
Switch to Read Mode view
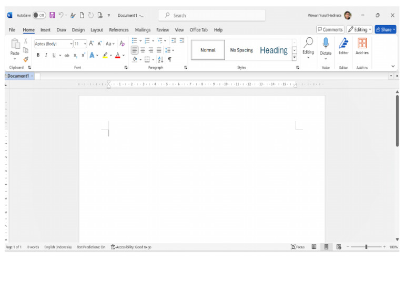tap(314, 247)
